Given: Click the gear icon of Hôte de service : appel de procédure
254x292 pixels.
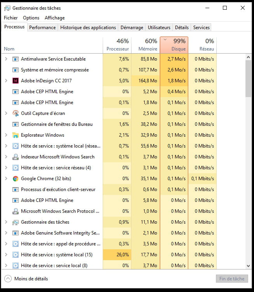Looking at the screenshot, I should [16, 244].
